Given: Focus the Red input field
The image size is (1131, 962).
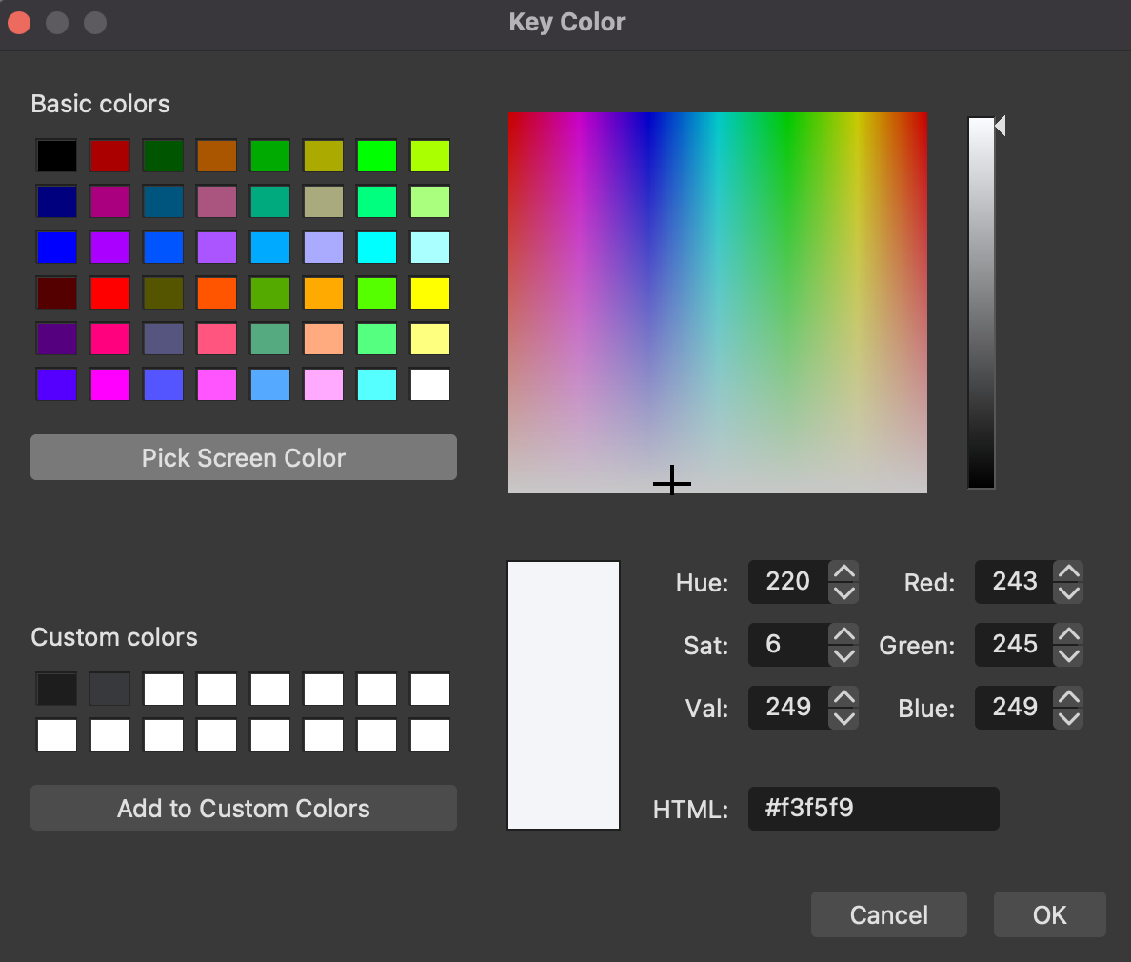Looking at the screenshot, I should 1014,582.
